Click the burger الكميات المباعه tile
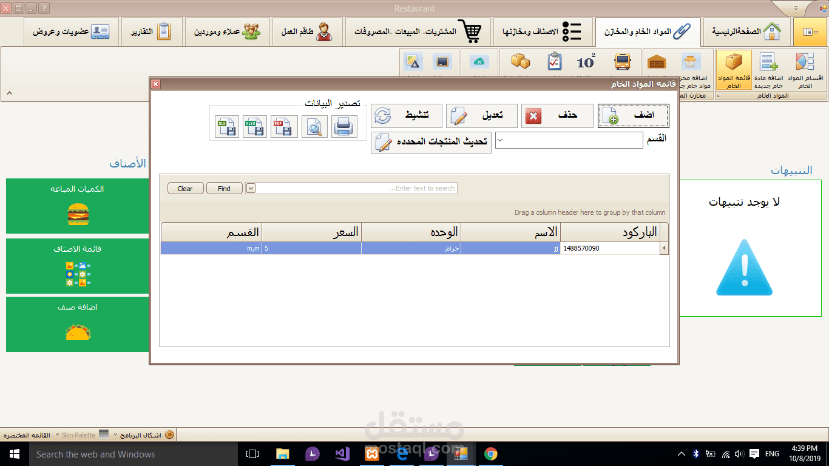 78,206
